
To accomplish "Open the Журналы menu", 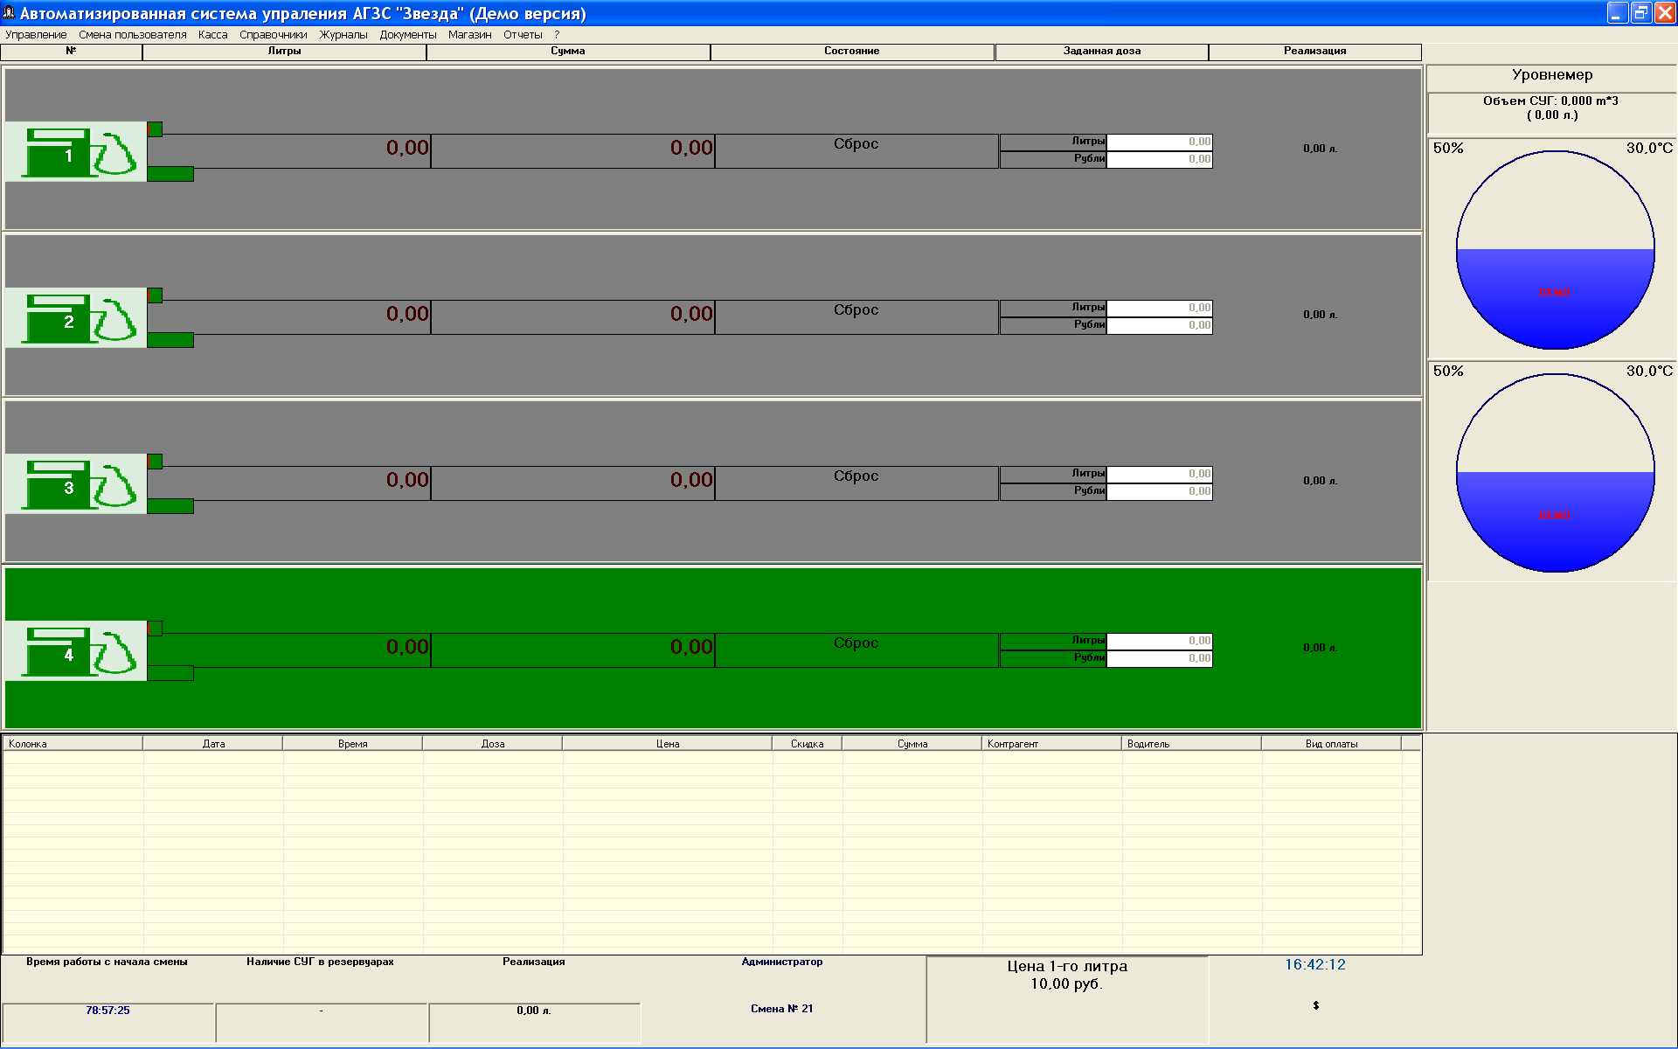I will click(343, 35).
